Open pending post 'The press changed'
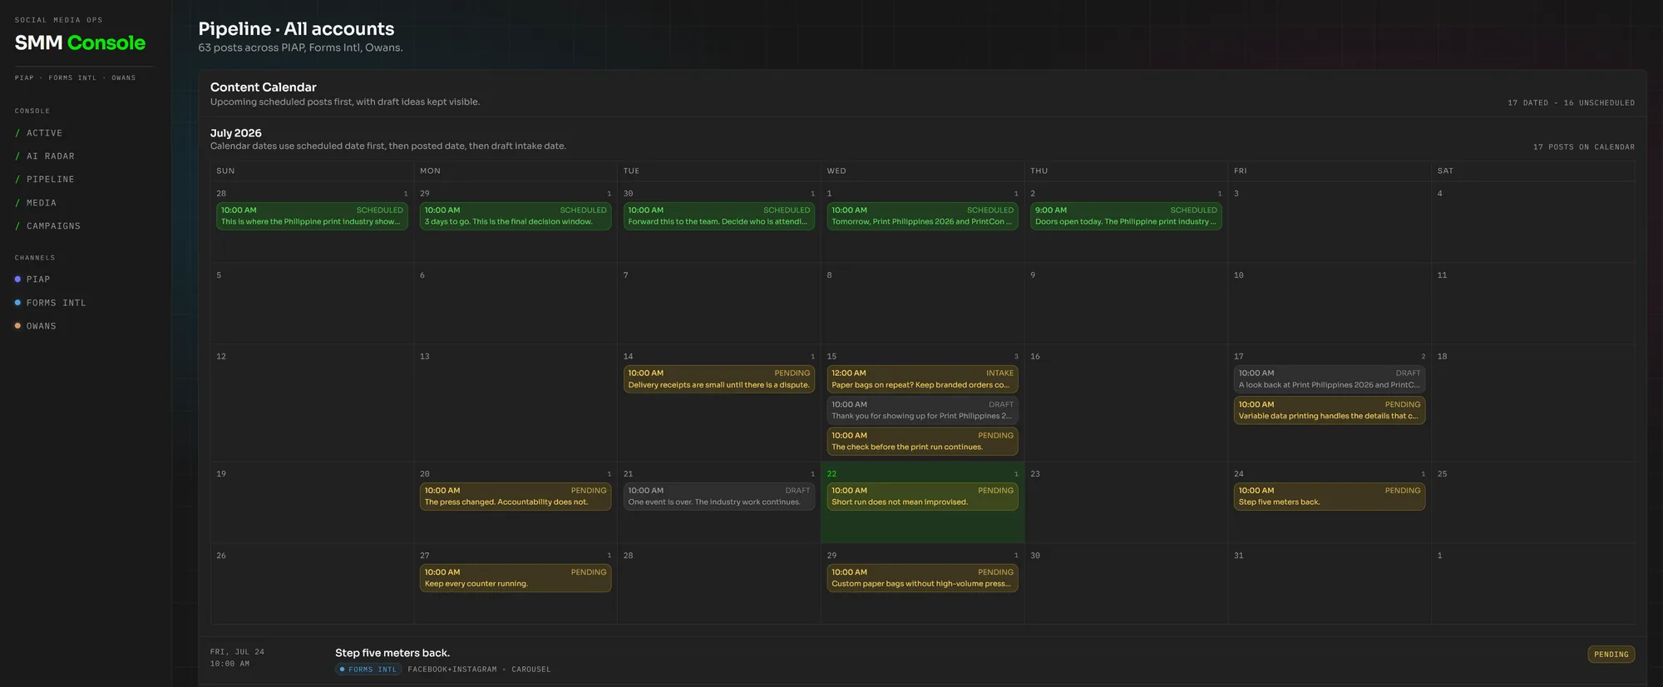Viewport: 1663px width, 687px height. (516, 497)
